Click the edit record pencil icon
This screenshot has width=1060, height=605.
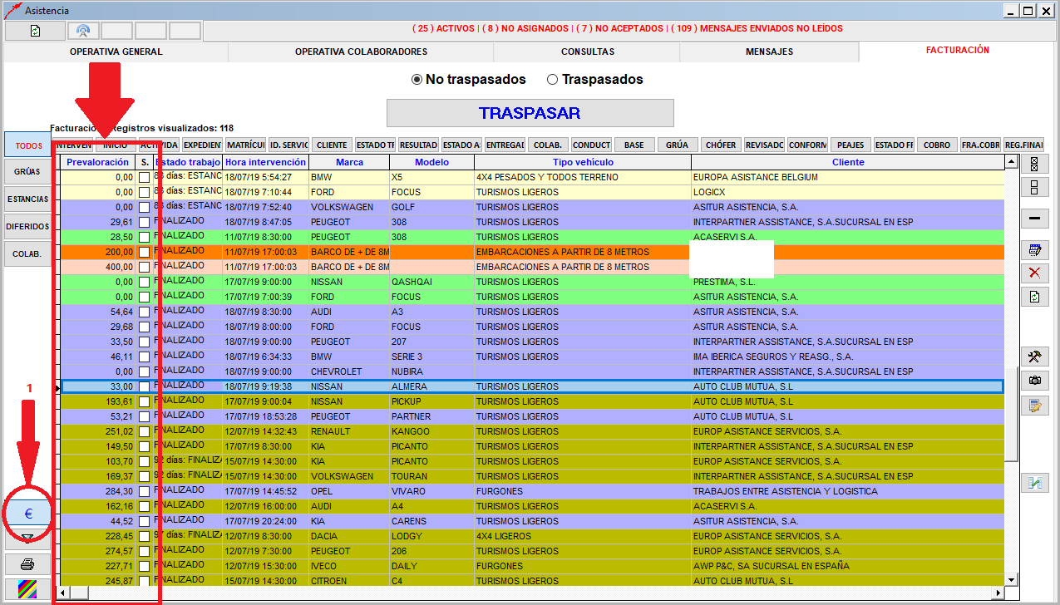point(1034,250)
